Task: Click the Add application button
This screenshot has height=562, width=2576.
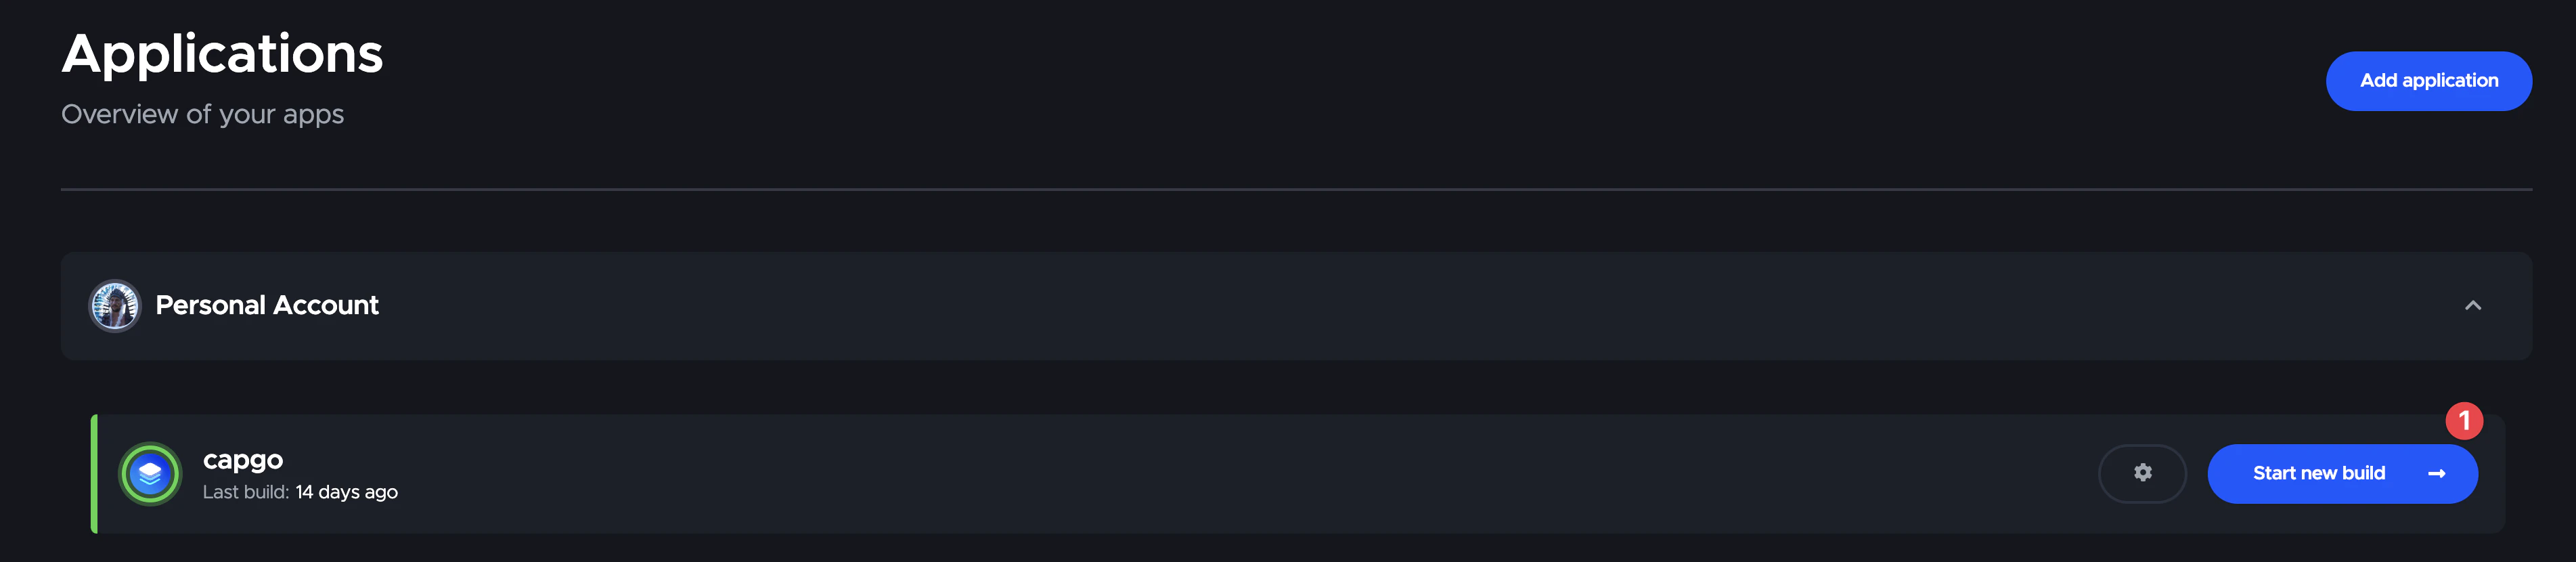Action: pyautogui.click(x=2428, y=81)
